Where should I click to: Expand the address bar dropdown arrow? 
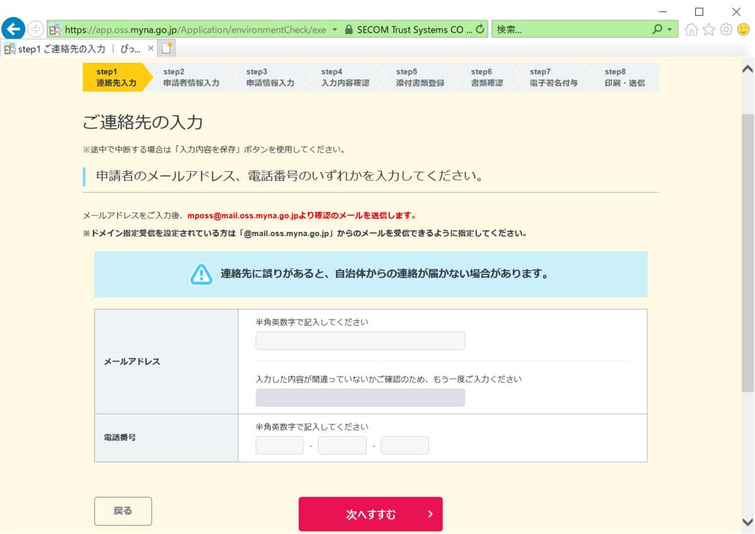[334, 30]
